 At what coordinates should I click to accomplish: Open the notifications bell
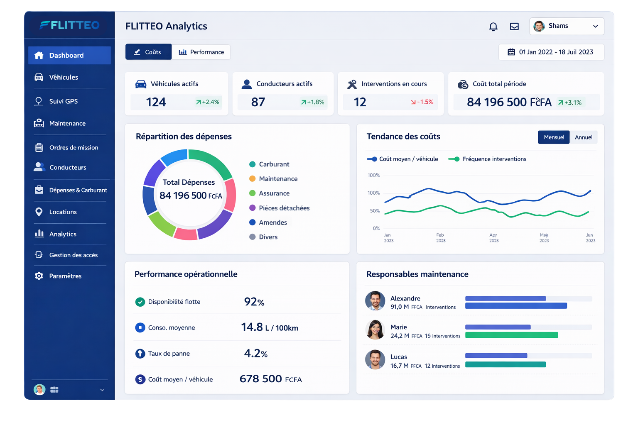493,27
